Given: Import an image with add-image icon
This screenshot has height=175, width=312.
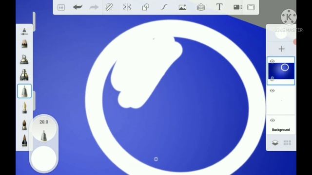Looking at the screenshot, I should point(182,7).
